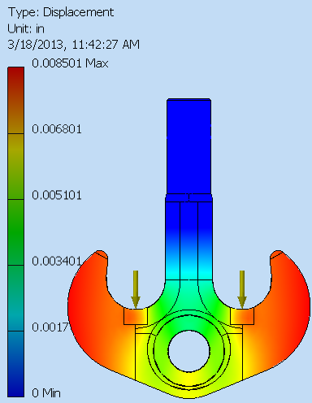Click the teal fourth color bar segment
This screenshot has height=403, width=312.
(x=15, y=298)
